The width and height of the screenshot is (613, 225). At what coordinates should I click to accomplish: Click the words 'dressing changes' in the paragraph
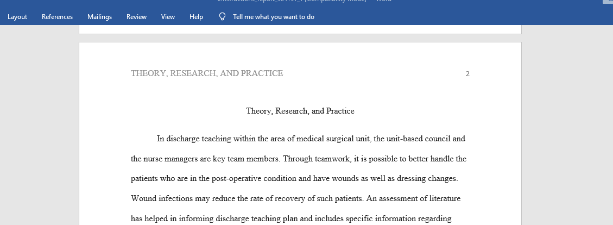pyautogui.click(x=427, y=178)
